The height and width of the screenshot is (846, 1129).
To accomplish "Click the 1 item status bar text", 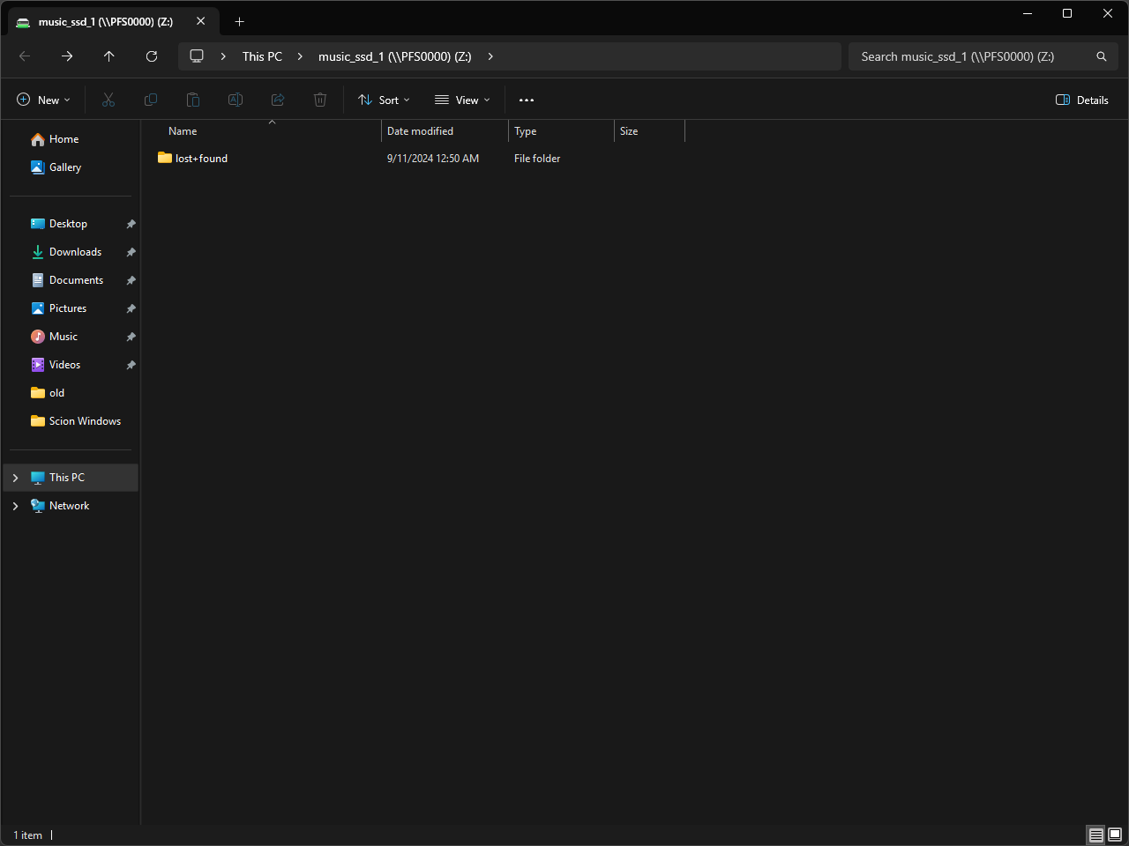I will coord(27,835).
